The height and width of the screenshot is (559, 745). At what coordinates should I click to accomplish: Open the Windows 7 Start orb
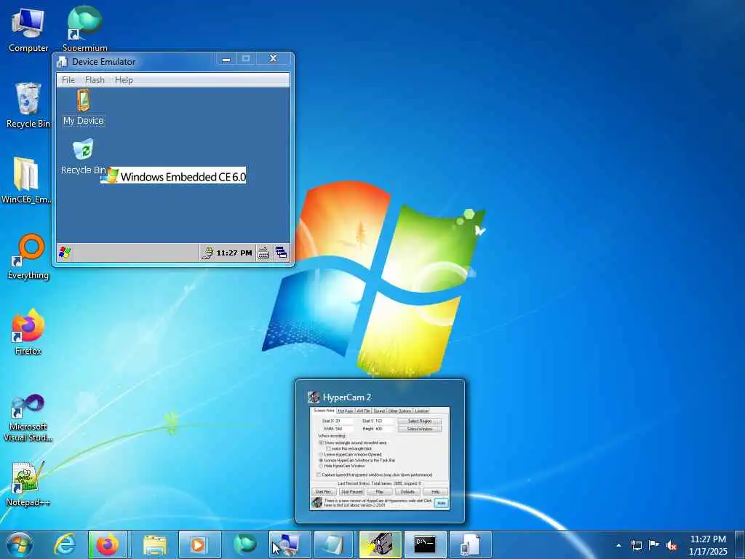pos(20,544)
